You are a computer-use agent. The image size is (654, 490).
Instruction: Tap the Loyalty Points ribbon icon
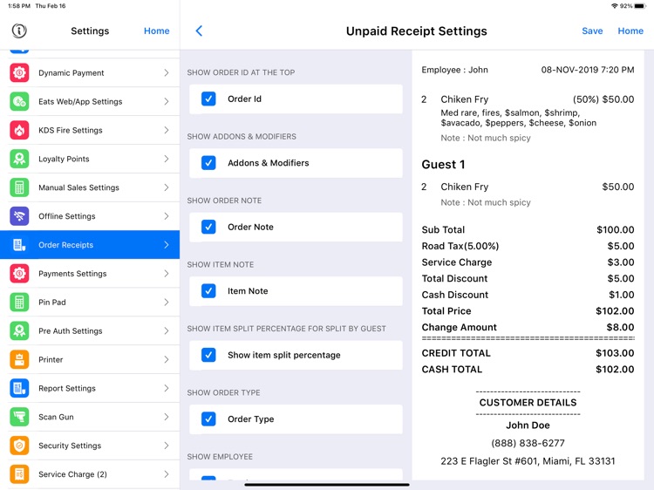[19, 159]
